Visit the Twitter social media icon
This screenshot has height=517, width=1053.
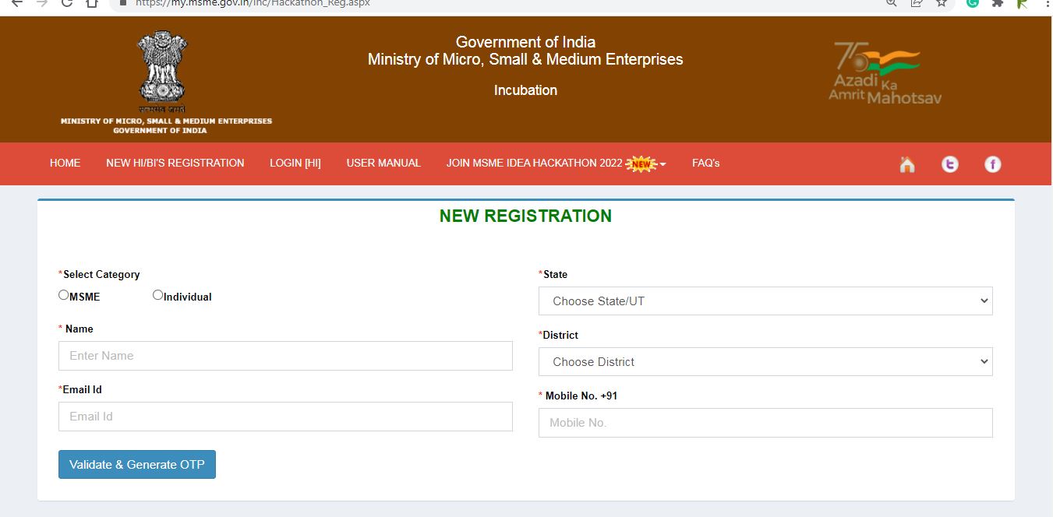click(949, 164)
